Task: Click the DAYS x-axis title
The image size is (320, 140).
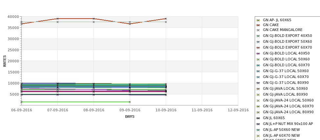Action: pos(130,117)
